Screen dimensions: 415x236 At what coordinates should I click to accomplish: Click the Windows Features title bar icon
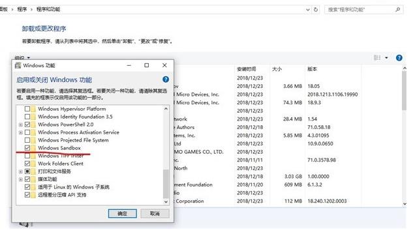pos(18,65)
